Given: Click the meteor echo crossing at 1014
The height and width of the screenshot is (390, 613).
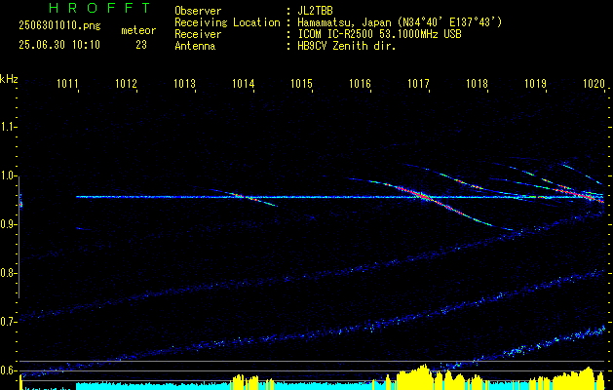Looking at the screenshot, I should (x=246, y=197).
